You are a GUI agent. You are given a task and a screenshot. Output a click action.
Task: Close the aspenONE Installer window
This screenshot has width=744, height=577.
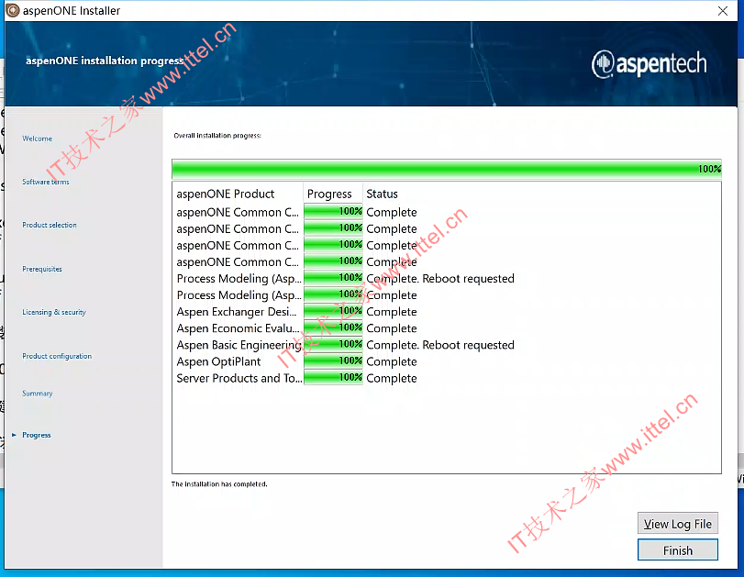click(x=723, y=11)
